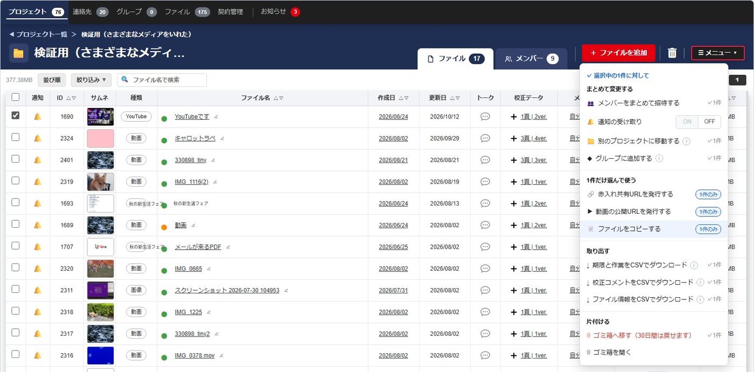Open creation date 2026/06/24 for file 1690
The image size is (754, 372).
[x=393, y=116]
